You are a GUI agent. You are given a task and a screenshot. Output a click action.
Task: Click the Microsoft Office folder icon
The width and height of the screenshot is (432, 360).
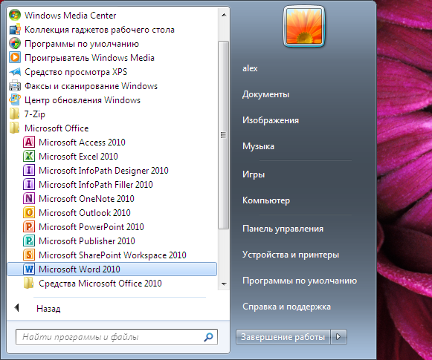pos(14,128)
